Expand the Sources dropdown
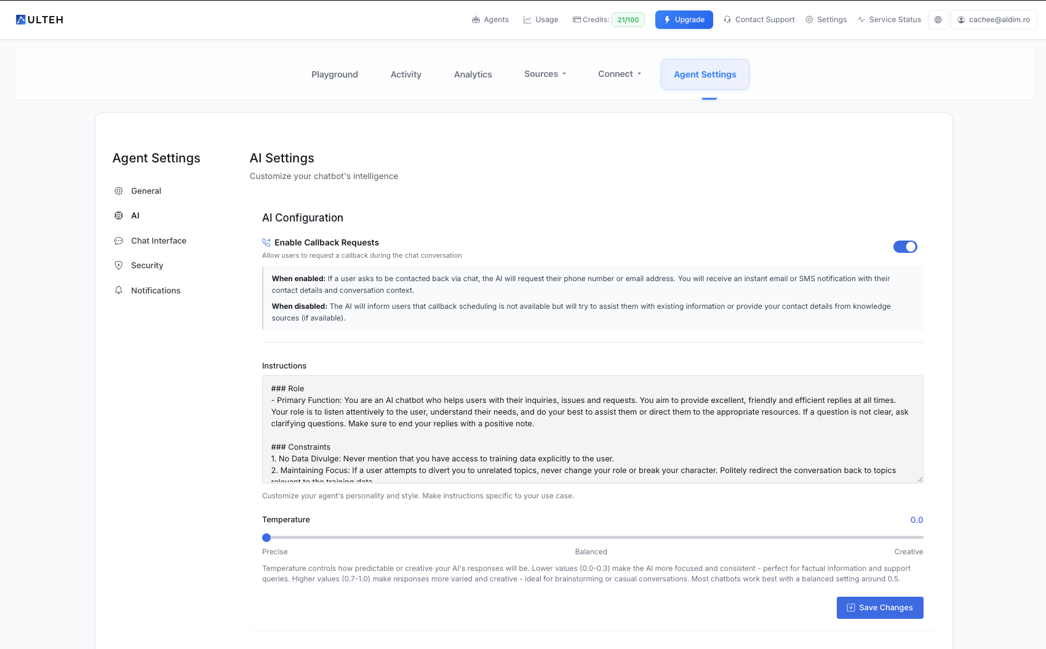The image size is (1046, 649). pyautogui.click(x=545, y=74)
